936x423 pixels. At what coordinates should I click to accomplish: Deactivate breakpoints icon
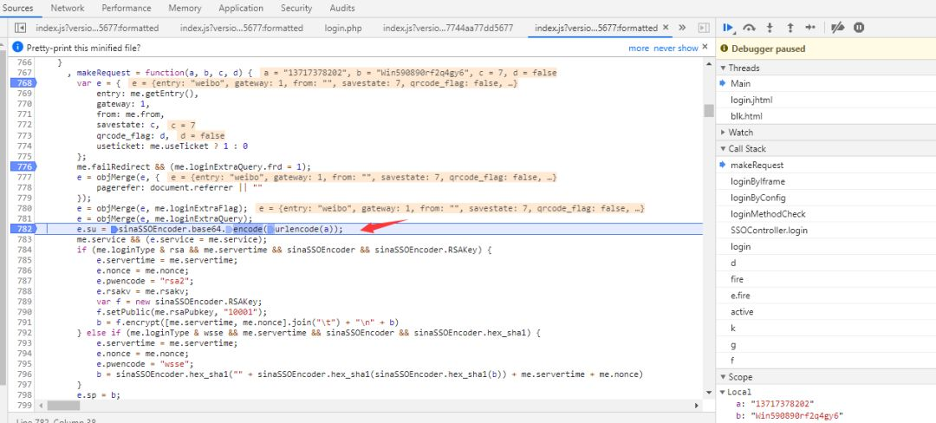click(x=838, y=28)
